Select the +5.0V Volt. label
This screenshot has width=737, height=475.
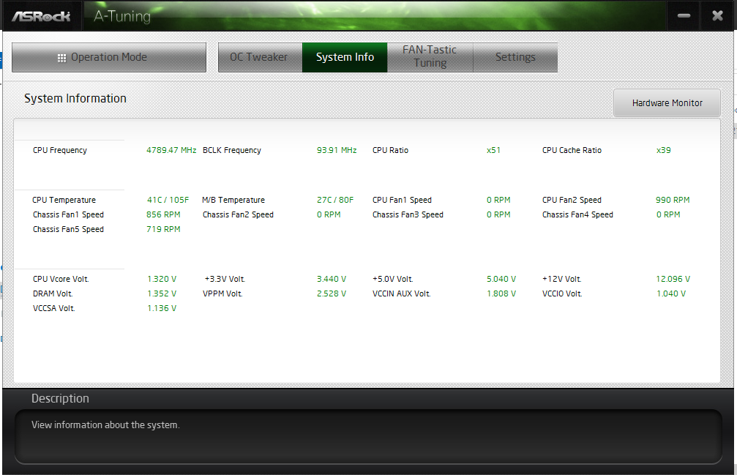pos(392,279)
